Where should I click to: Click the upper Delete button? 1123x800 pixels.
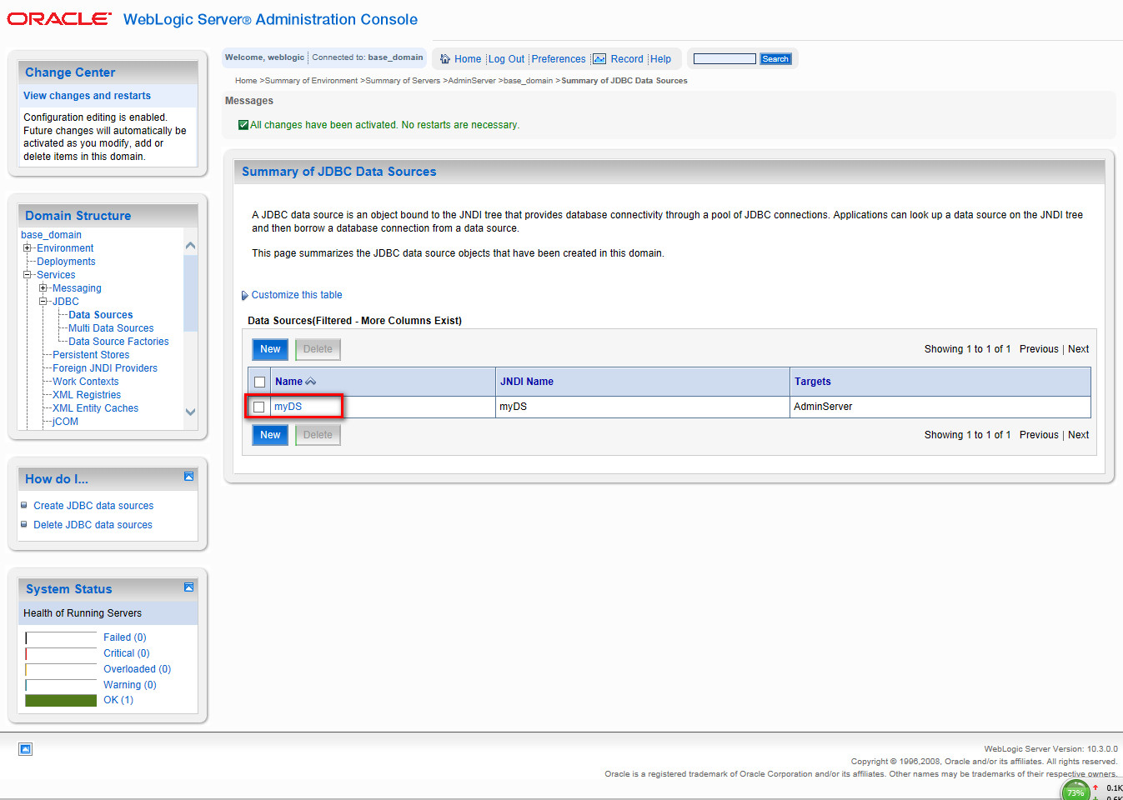pyautogui.click(x=318, y=349)
